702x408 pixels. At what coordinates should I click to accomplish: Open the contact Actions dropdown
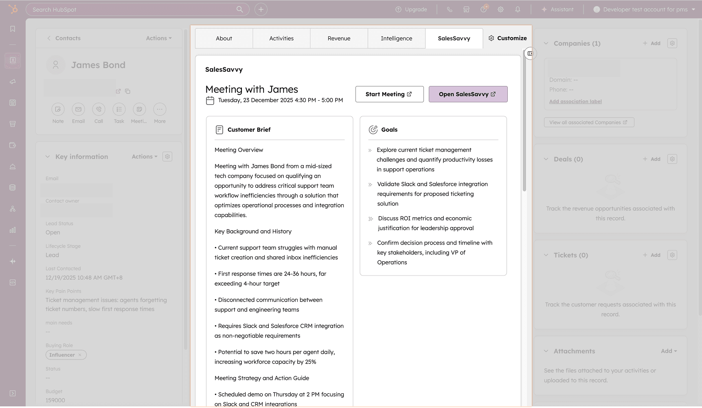(159, 38)
